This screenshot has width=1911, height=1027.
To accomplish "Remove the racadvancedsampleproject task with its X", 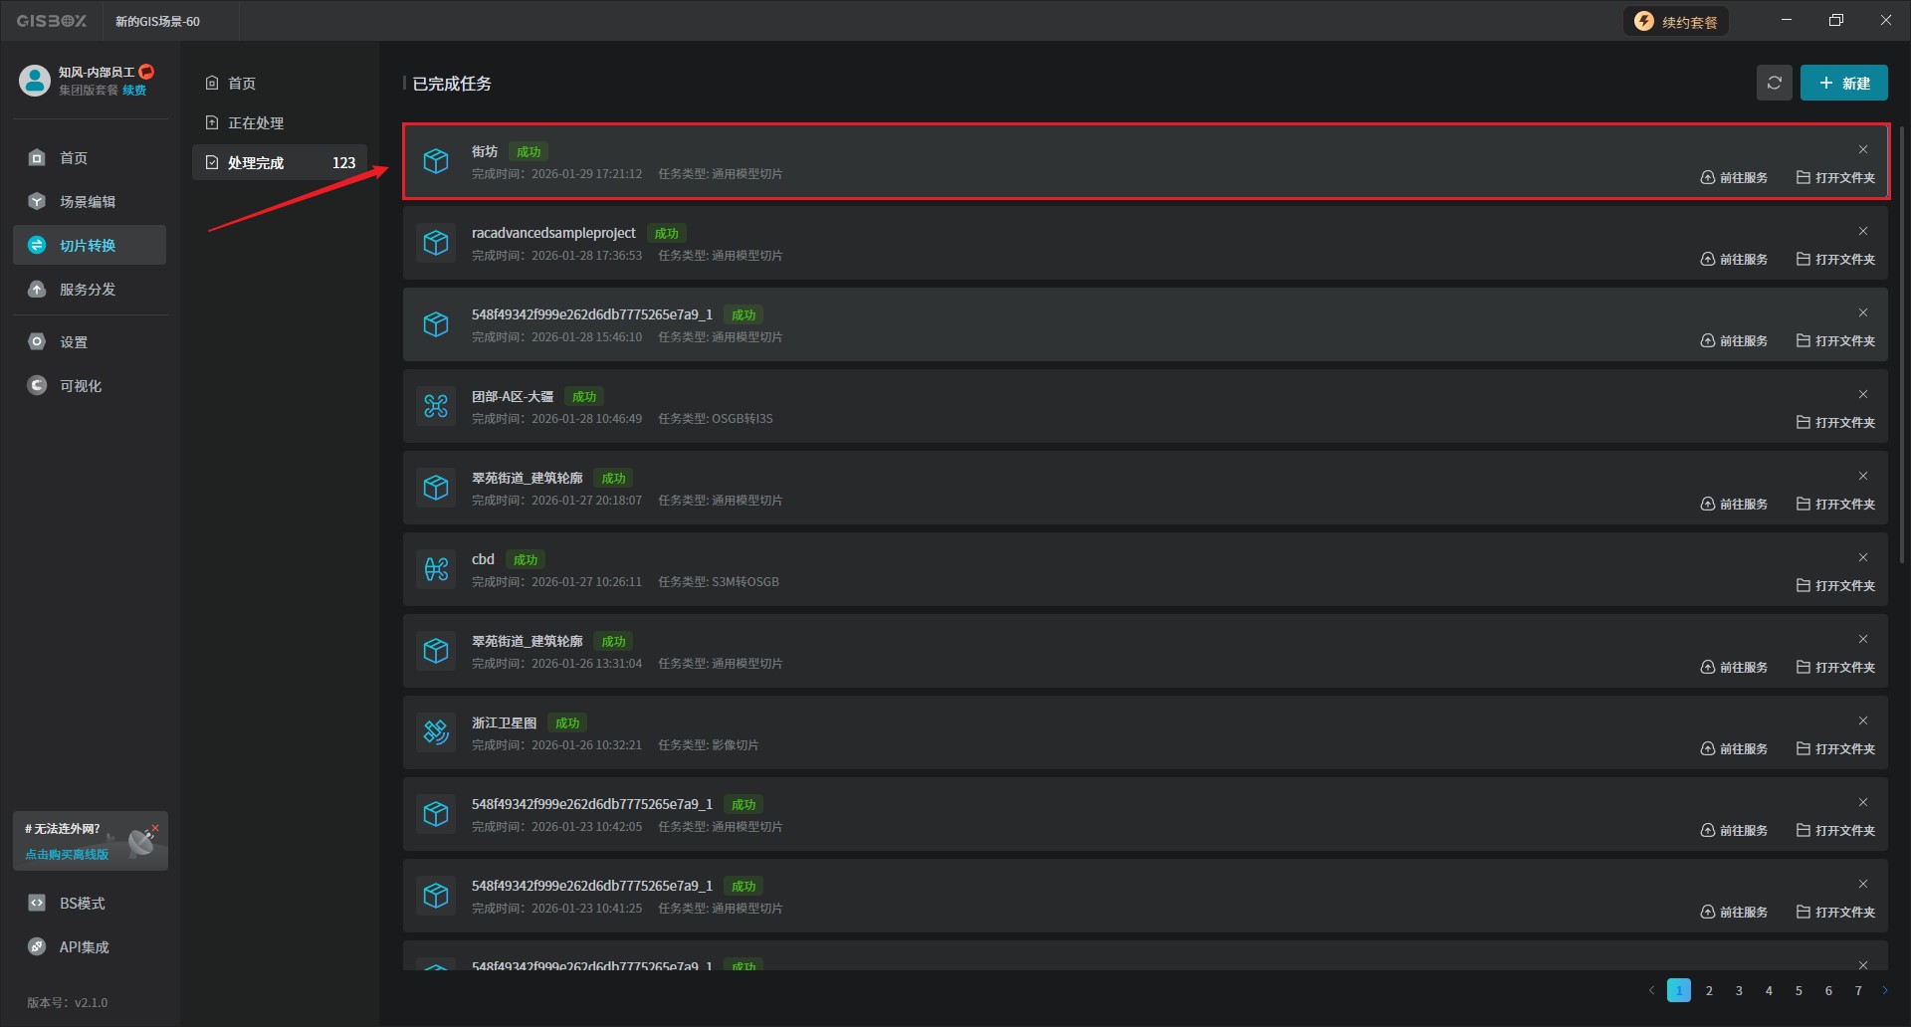I will pos(1862,232).
